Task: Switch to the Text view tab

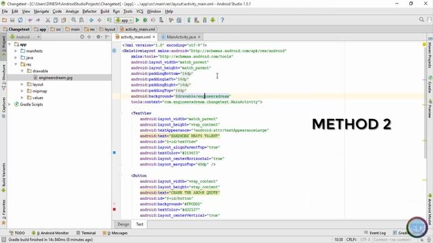Action: click(x=140, y=224)
